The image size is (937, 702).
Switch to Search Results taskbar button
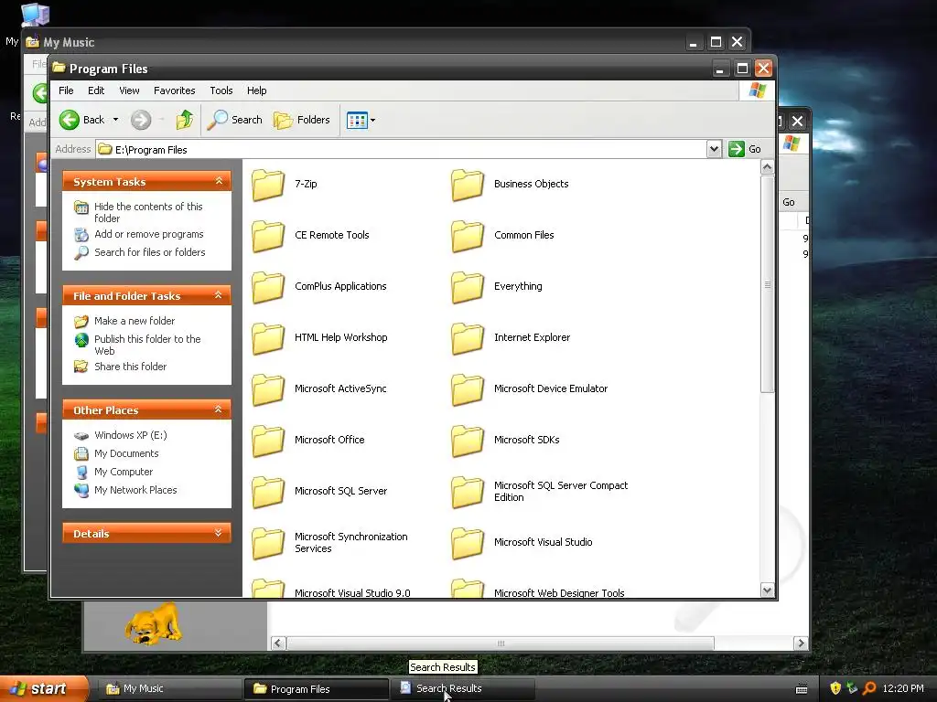pyautogui.click(x=462, y=689)
